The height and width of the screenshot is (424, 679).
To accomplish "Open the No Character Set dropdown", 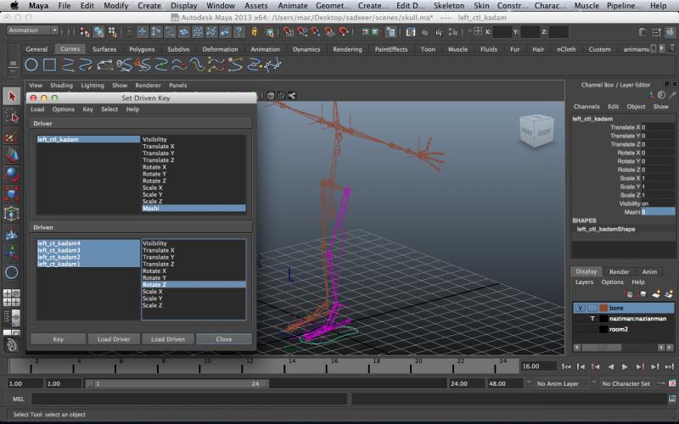I will [626, 383].
